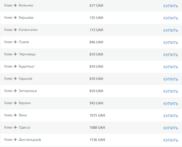Screen dimensions: 182x147
Task: Buy the Одесса ticket at 1088 UAH
Action: [171, 128]
